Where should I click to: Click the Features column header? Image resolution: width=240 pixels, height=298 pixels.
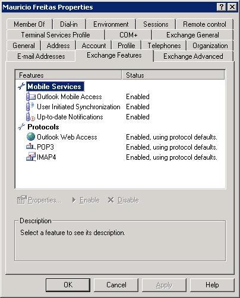point(68,75)
